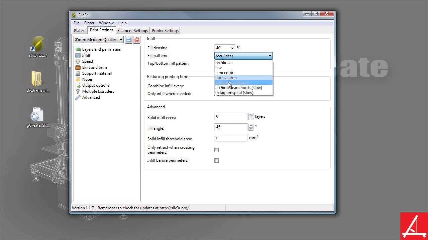Open Skirt and brim settings page
This screenshot has width=428, height=240.
tap(95, 67)
